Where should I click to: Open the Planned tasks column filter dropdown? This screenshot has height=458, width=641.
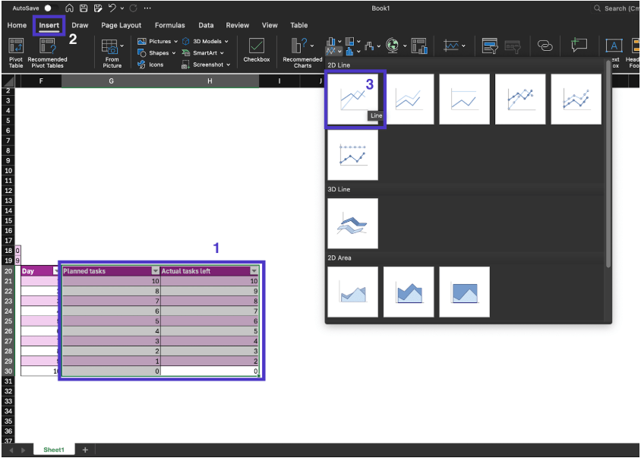tap(156, 271)
